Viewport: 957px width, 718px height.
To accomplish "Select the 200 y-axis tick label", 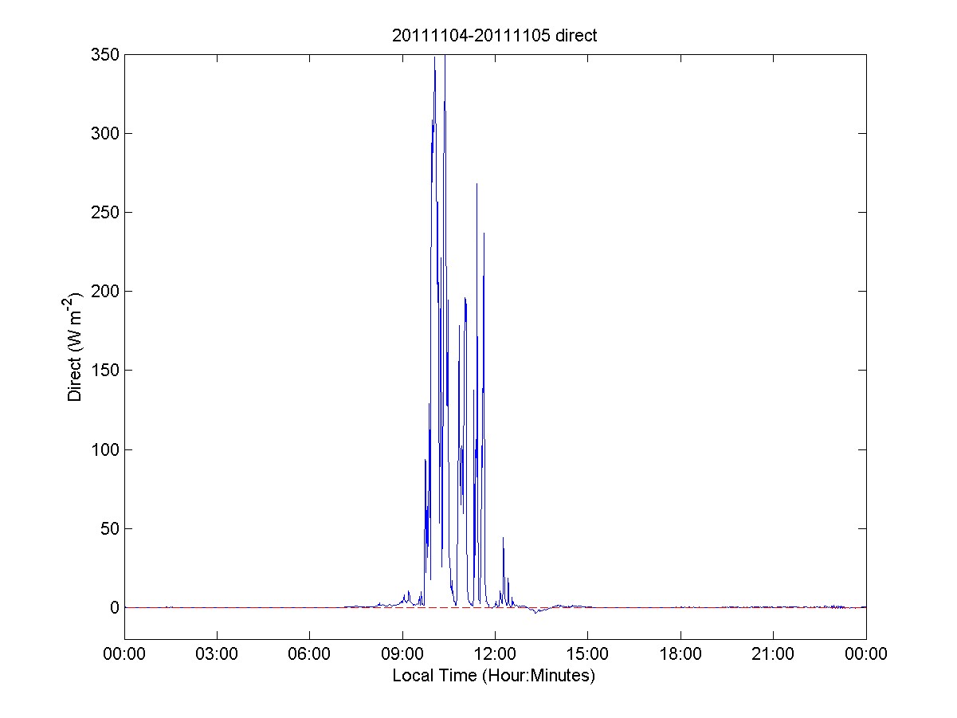I will tap(107, 292).
